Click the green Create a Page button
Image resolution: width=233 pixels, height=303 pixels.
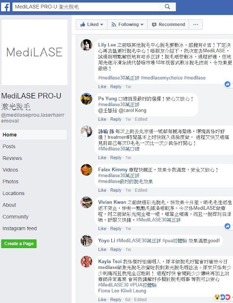tap(19, 244)
